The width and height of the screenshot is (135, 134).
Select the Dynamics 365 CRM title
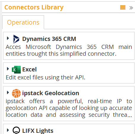click(x=49, y=39)
